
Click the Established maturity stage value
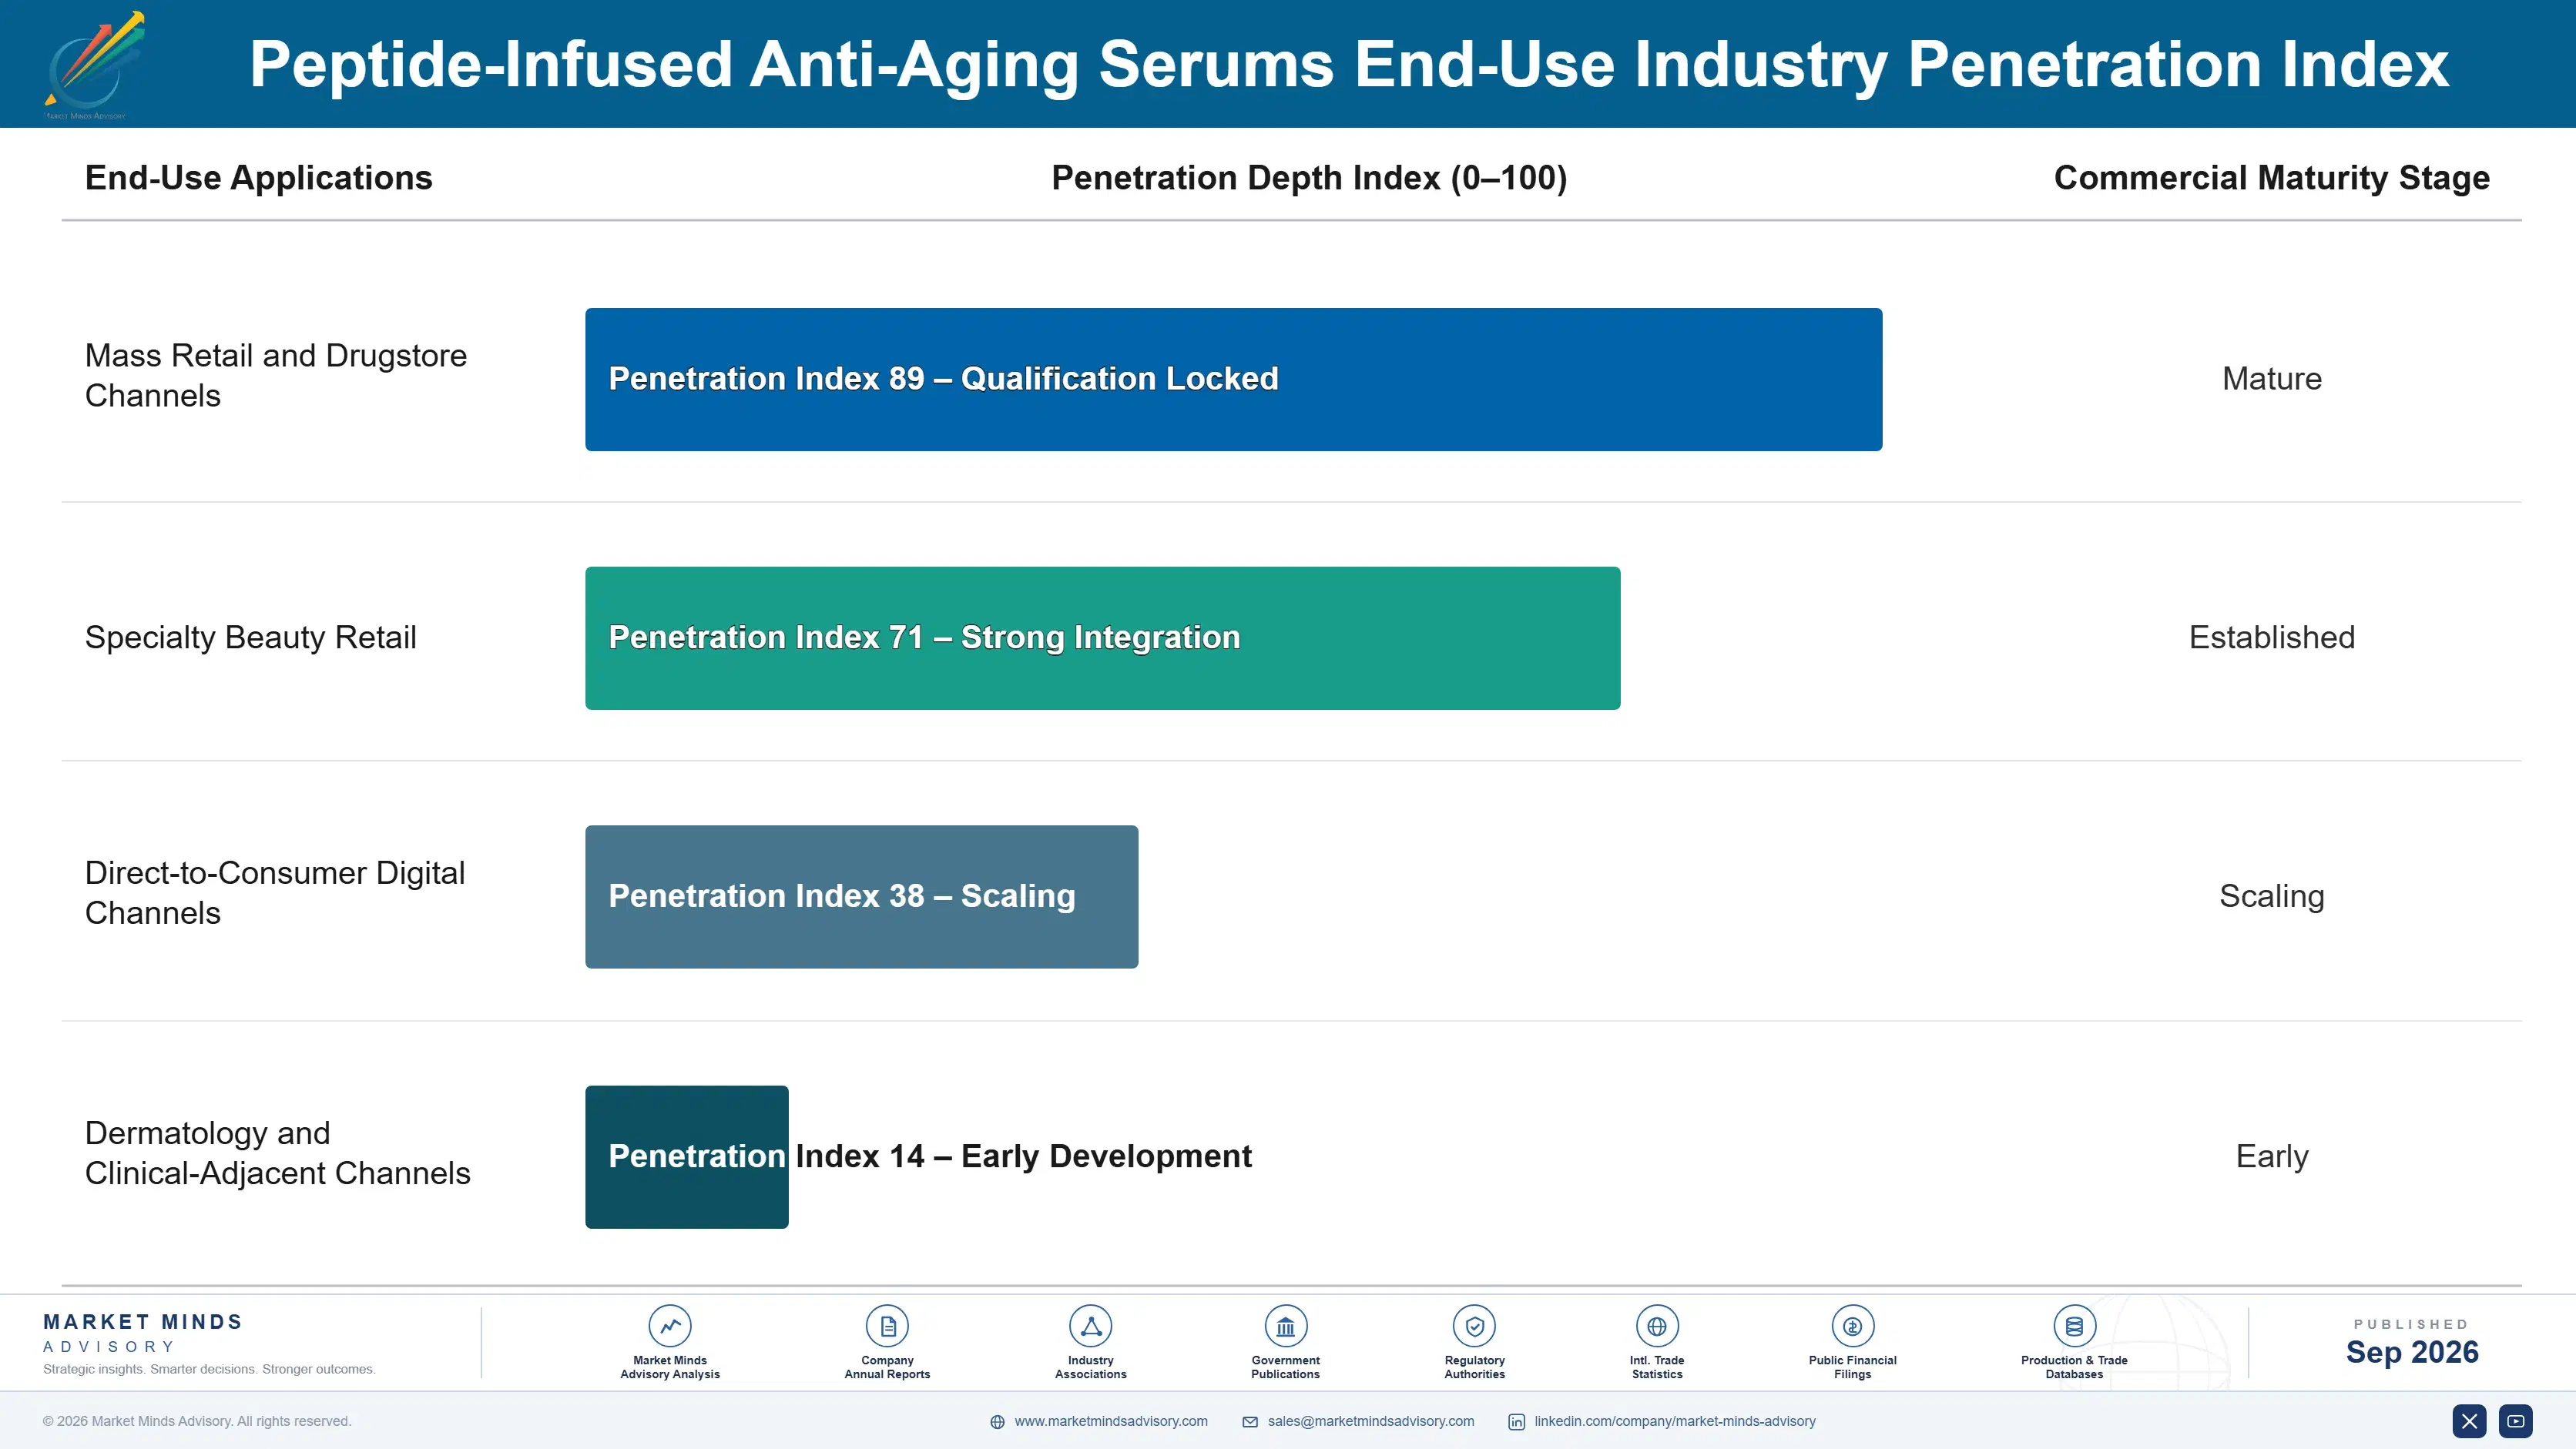2272,637
